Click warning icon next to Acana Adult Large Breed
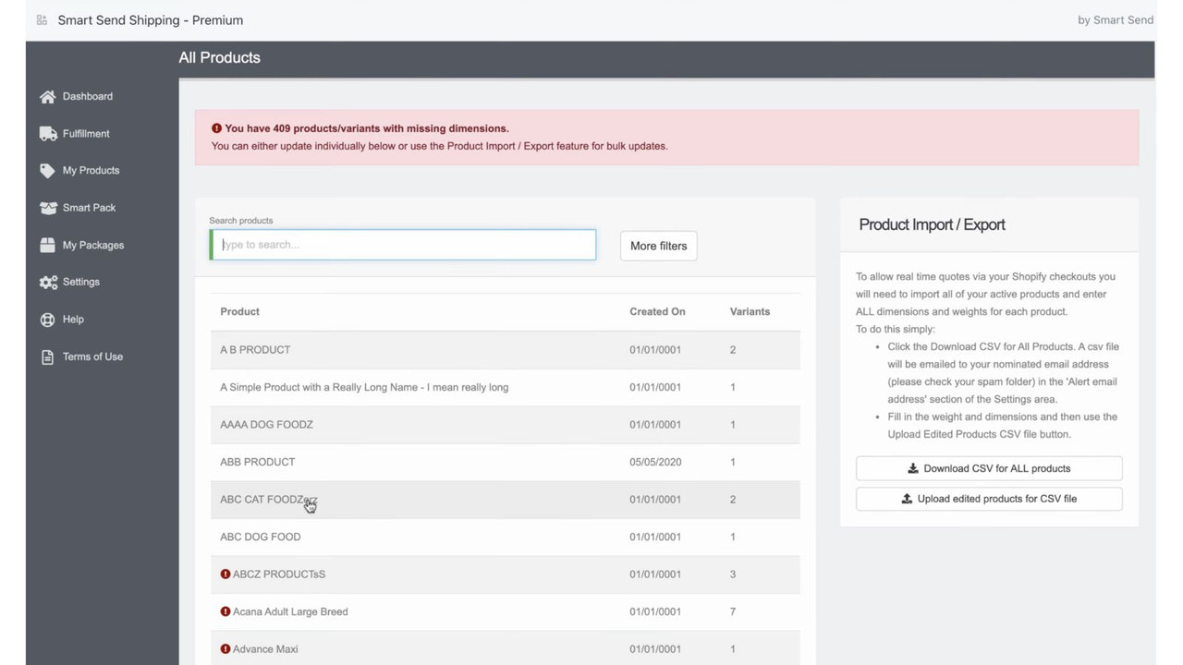Viewport: 1183px width, 665px height. coord(226,611)
